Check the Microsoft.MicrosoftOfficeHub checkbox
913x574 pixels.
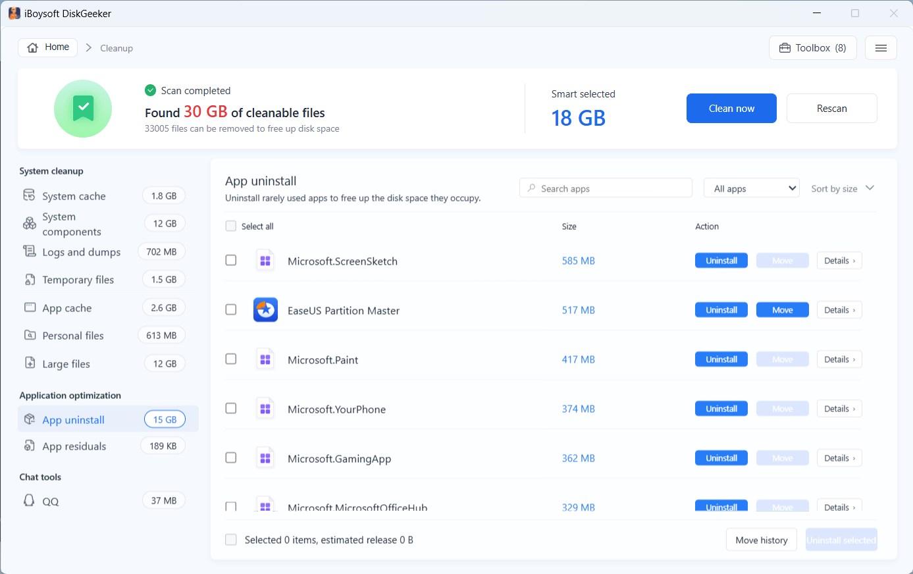coord(230,507)
